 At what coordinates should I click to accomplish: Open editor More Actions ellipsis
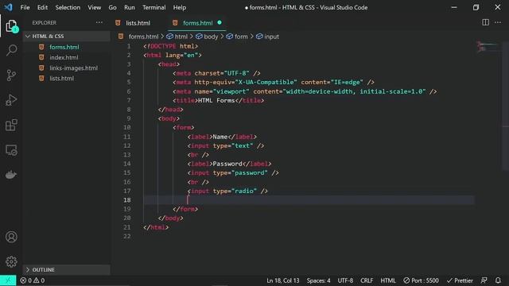(x=498, y=22)
